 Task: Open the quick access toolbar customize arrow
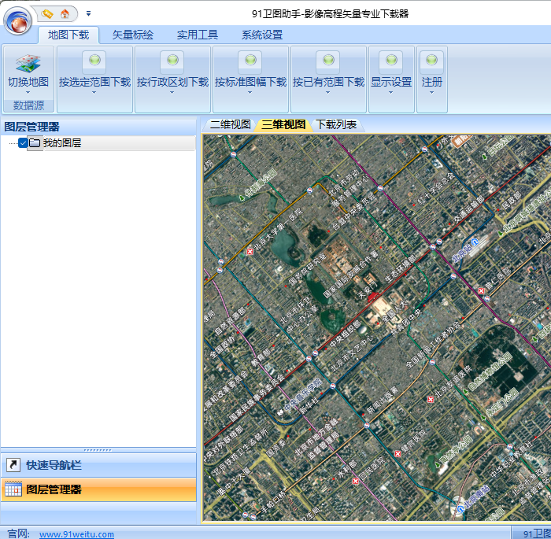pos(88,13)
